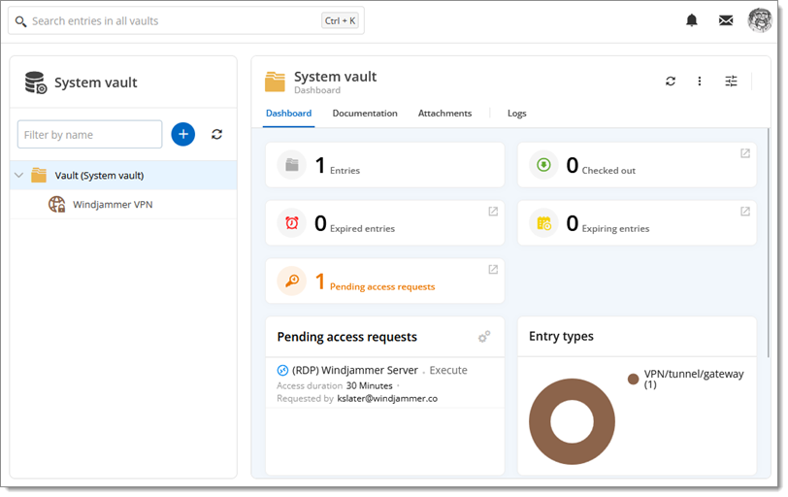Open Checked out card in new view
788x497 pixels.
click(745, 153)
